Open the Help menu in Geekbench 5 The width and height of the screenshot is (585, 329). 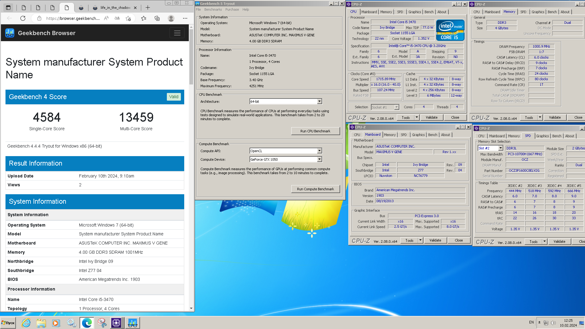(x=246, y=9)
